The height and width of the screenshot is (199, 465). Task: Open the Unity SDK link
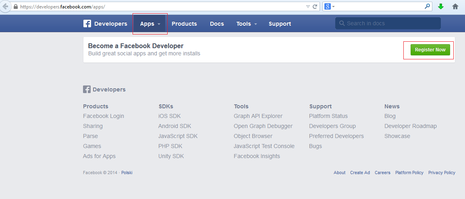pyautogui.click(x=171, y=156)
